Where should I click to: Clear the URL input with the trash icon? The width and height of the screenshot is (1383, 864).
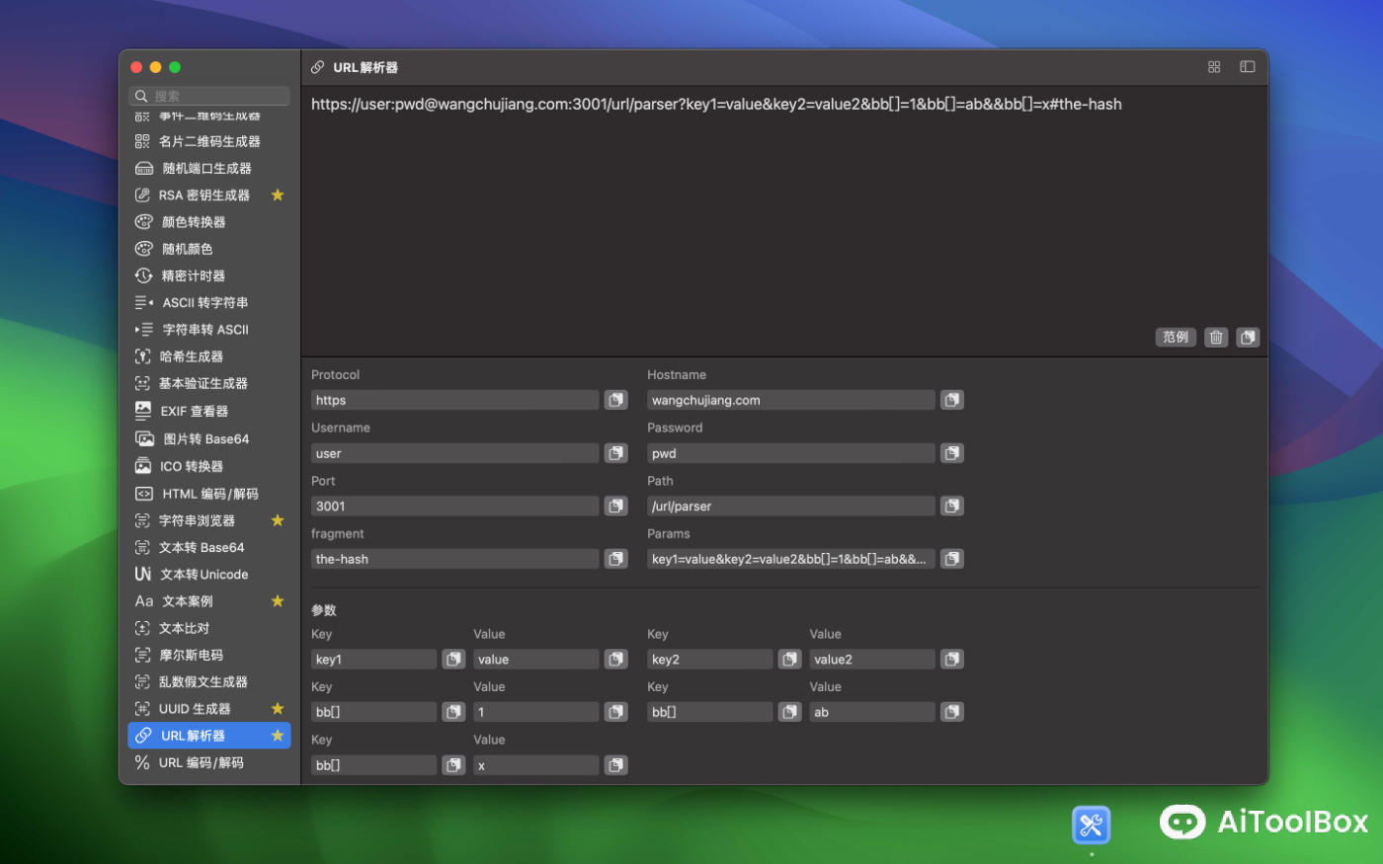[x=1215, y=337]
